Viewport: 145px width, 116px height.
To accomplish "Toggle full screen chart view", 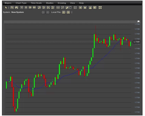I will 100,8.
